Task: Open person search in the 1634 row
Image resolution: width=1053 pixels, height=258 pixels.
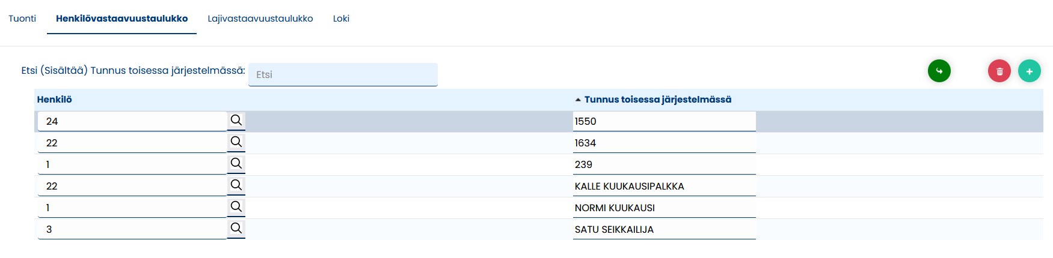Action: (x=236, y=142)
